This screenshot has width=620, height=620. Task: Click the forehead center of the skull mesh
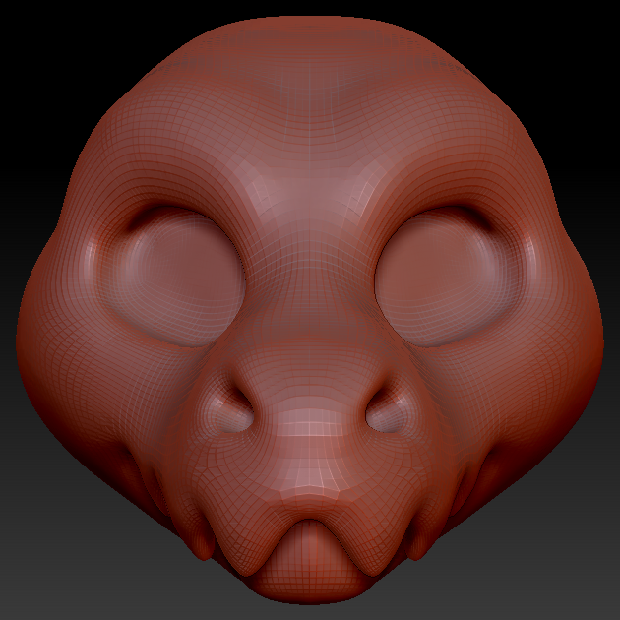(x=310, y=119)
